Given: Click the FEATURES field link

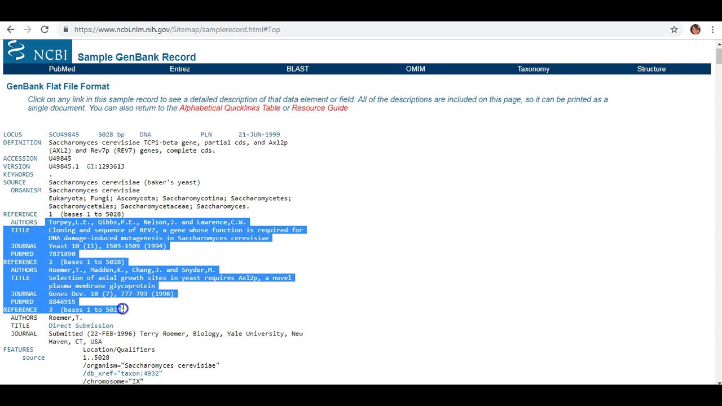Looking at the screenshot, I should [18, 350].
